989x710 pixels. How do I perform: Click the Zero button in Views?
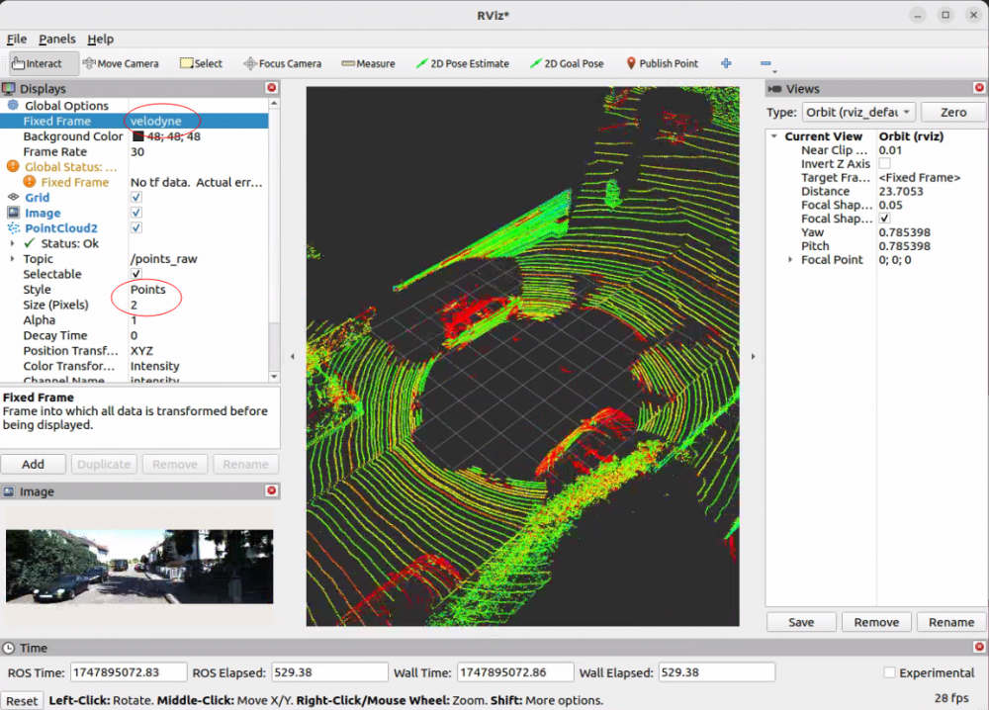(951, 112)
